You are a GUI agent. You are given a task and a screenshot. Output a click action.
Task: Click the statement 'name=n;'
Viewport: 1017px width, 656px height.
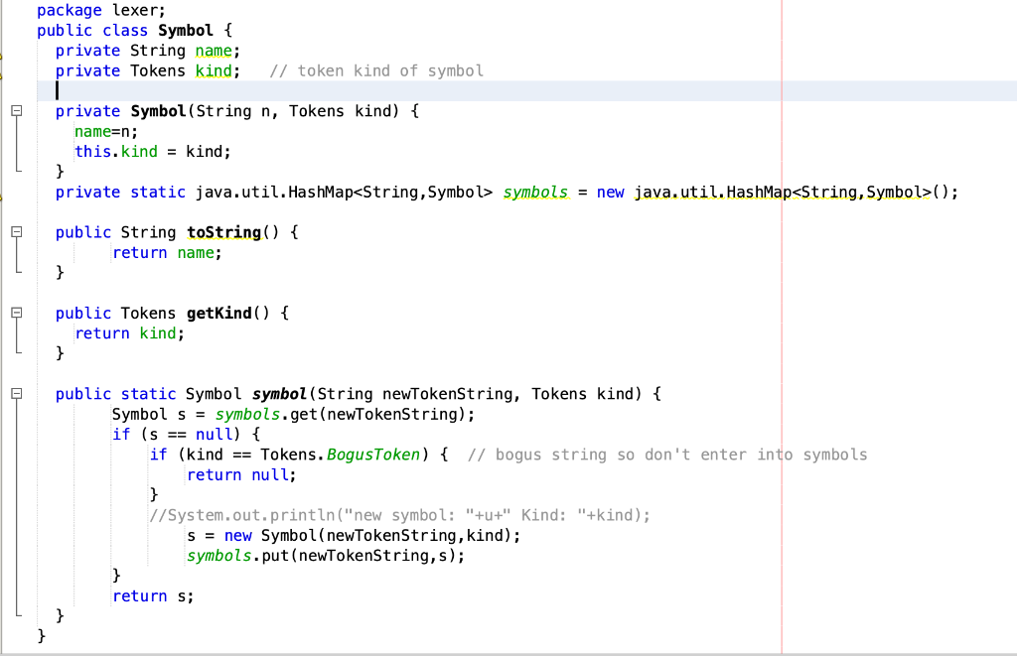point(106,132)
